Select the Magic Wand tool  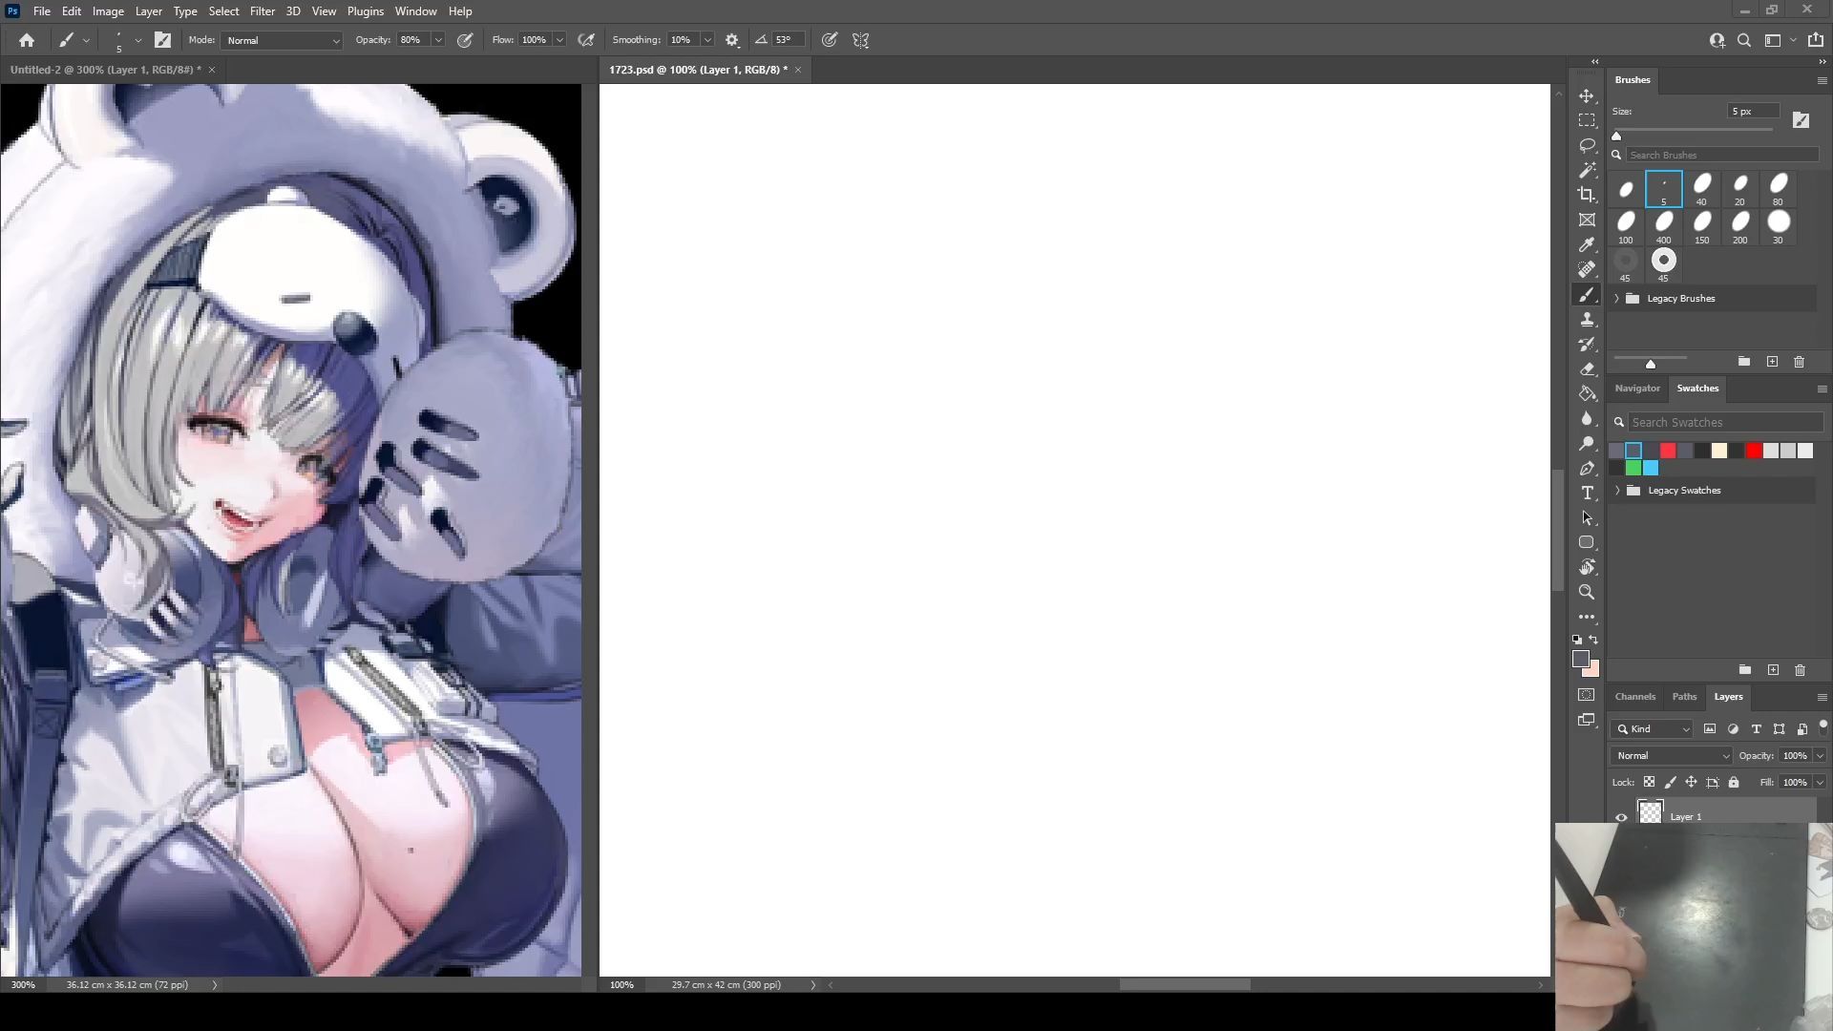tap(1587, 170)
